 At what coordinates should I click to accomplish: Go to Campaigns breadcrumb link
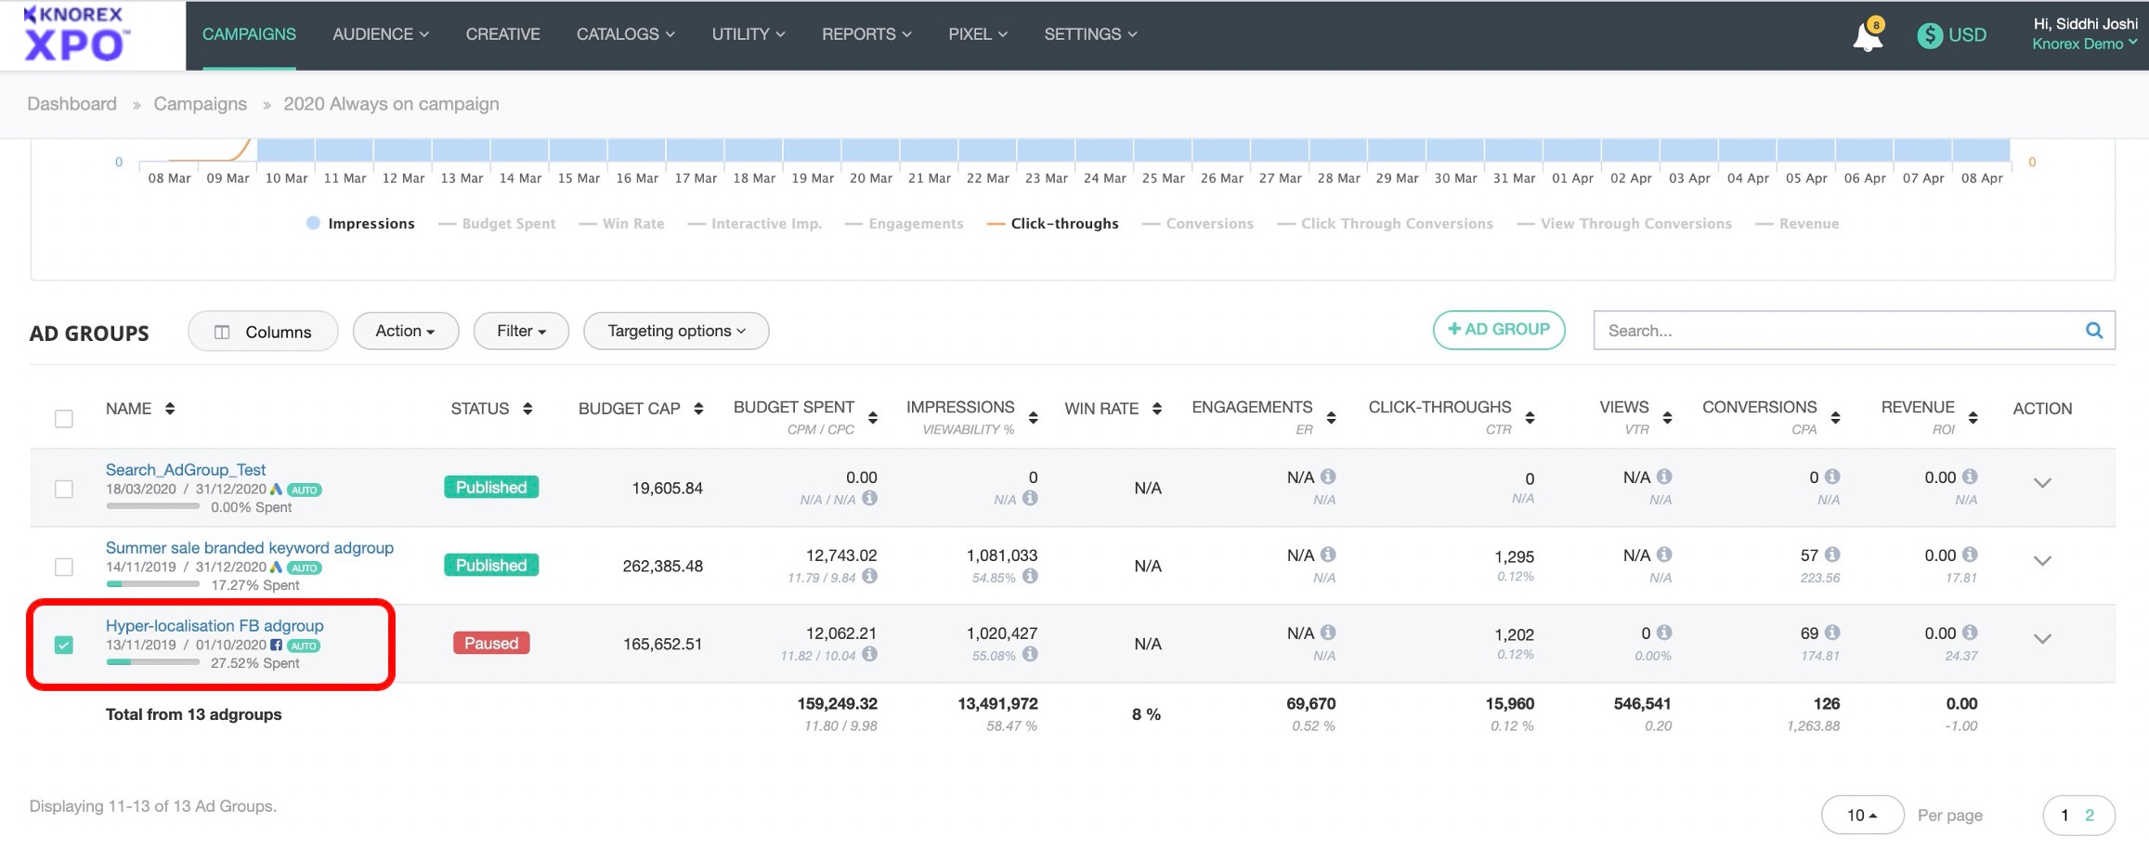[x=201, y=104]
